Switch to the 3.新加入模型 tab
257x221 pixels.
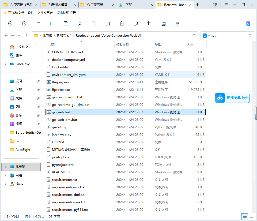59,5
